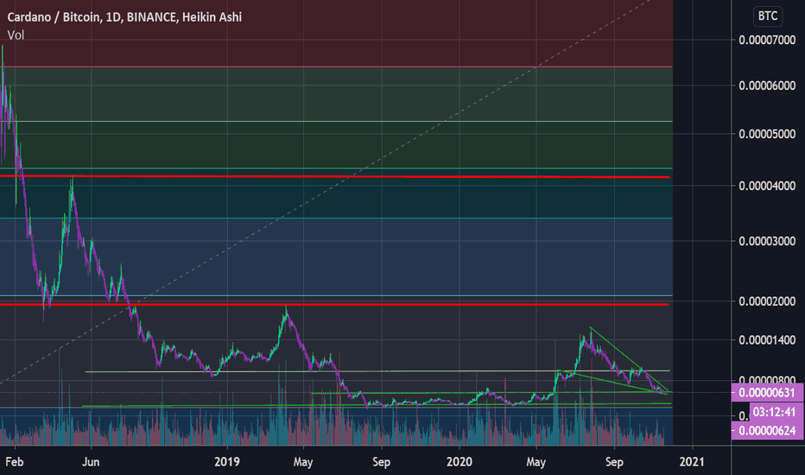The image size is (805, 475).
Task: Click the BTC currency button
Action: click(768, 16)
